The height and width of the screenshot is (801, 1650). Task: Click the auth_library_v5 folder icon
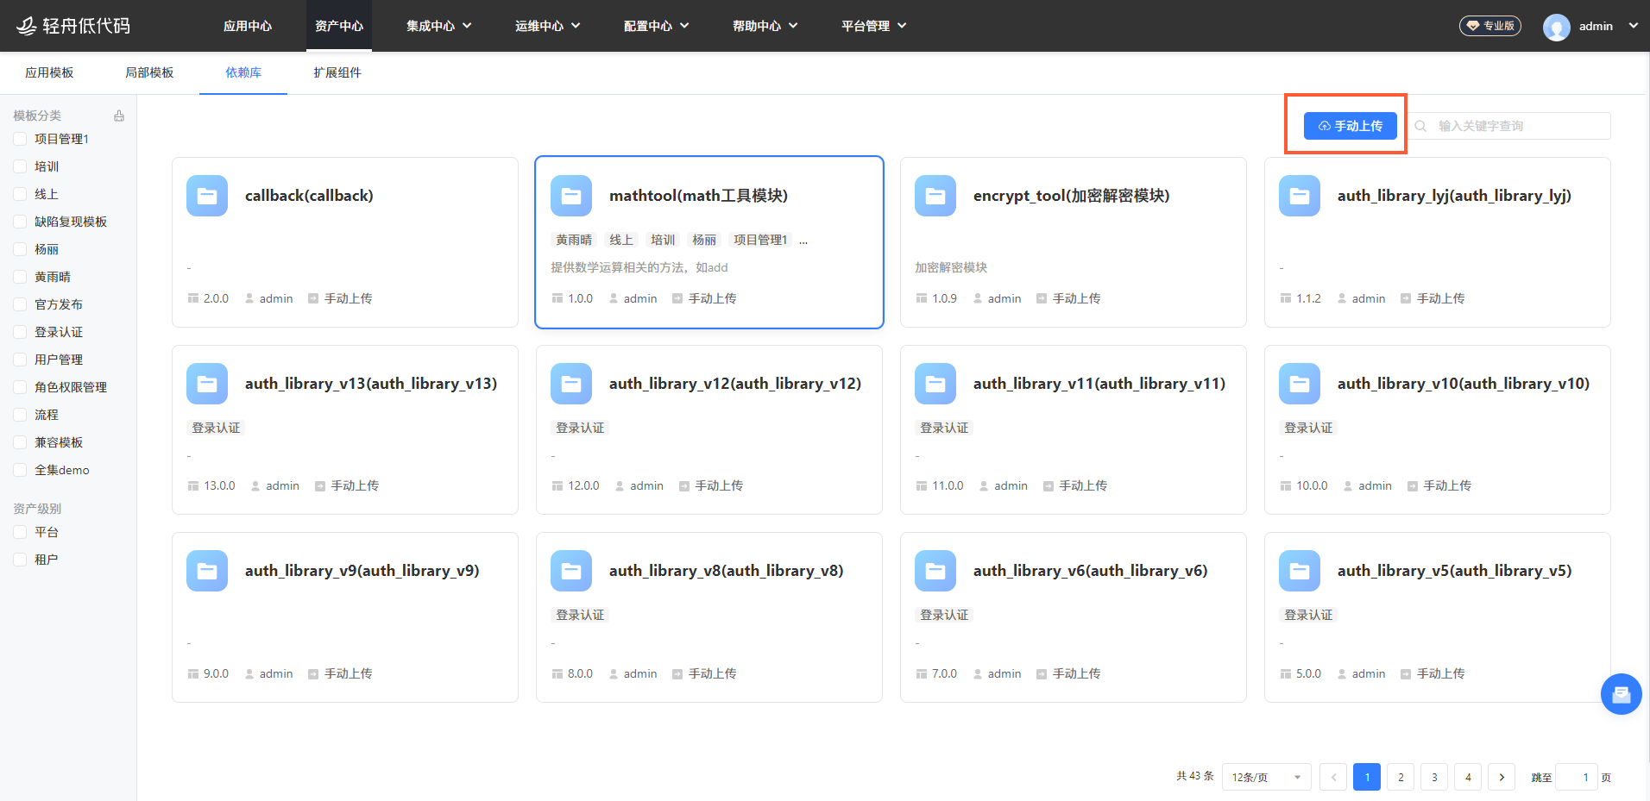click(1300, 571)
